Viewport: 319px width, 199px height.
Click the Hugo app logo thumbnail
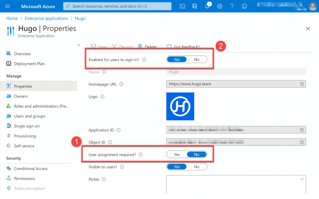(x=180, y=107)
